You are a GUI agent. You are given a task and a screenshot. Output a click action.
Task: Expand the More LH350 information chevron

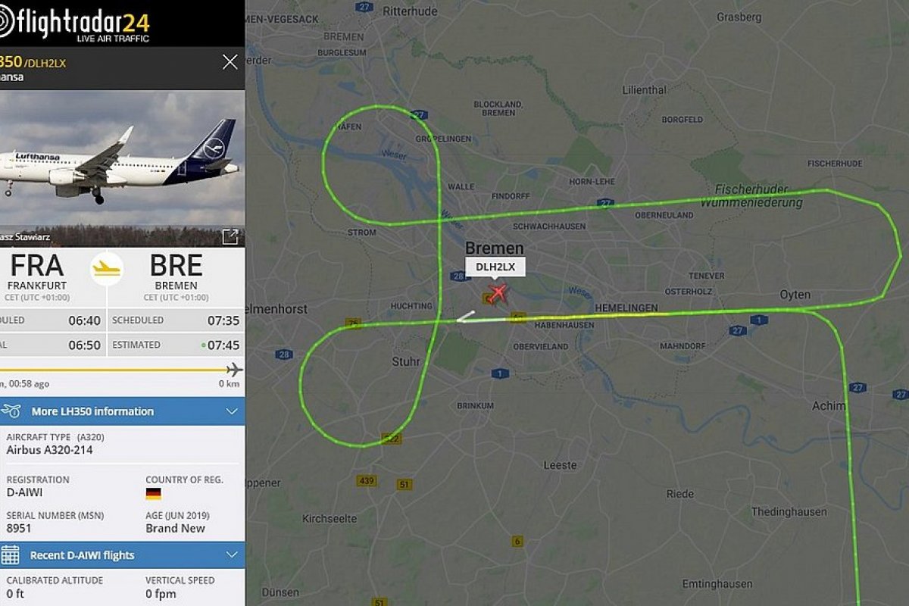click(x=232, y=411)
